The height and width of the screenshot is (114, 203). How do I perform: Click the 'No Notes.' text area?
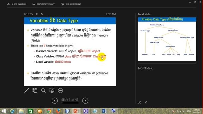(x=145, y=68)
